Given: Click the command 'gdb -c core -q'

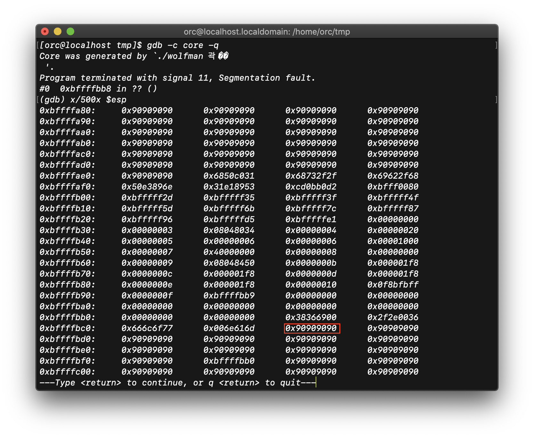Looking at the screenshot, I should (183, 45).
